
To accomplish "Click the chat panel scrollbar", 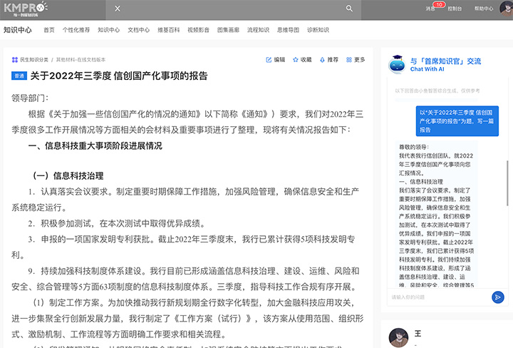I will click(x=507, y=183).
